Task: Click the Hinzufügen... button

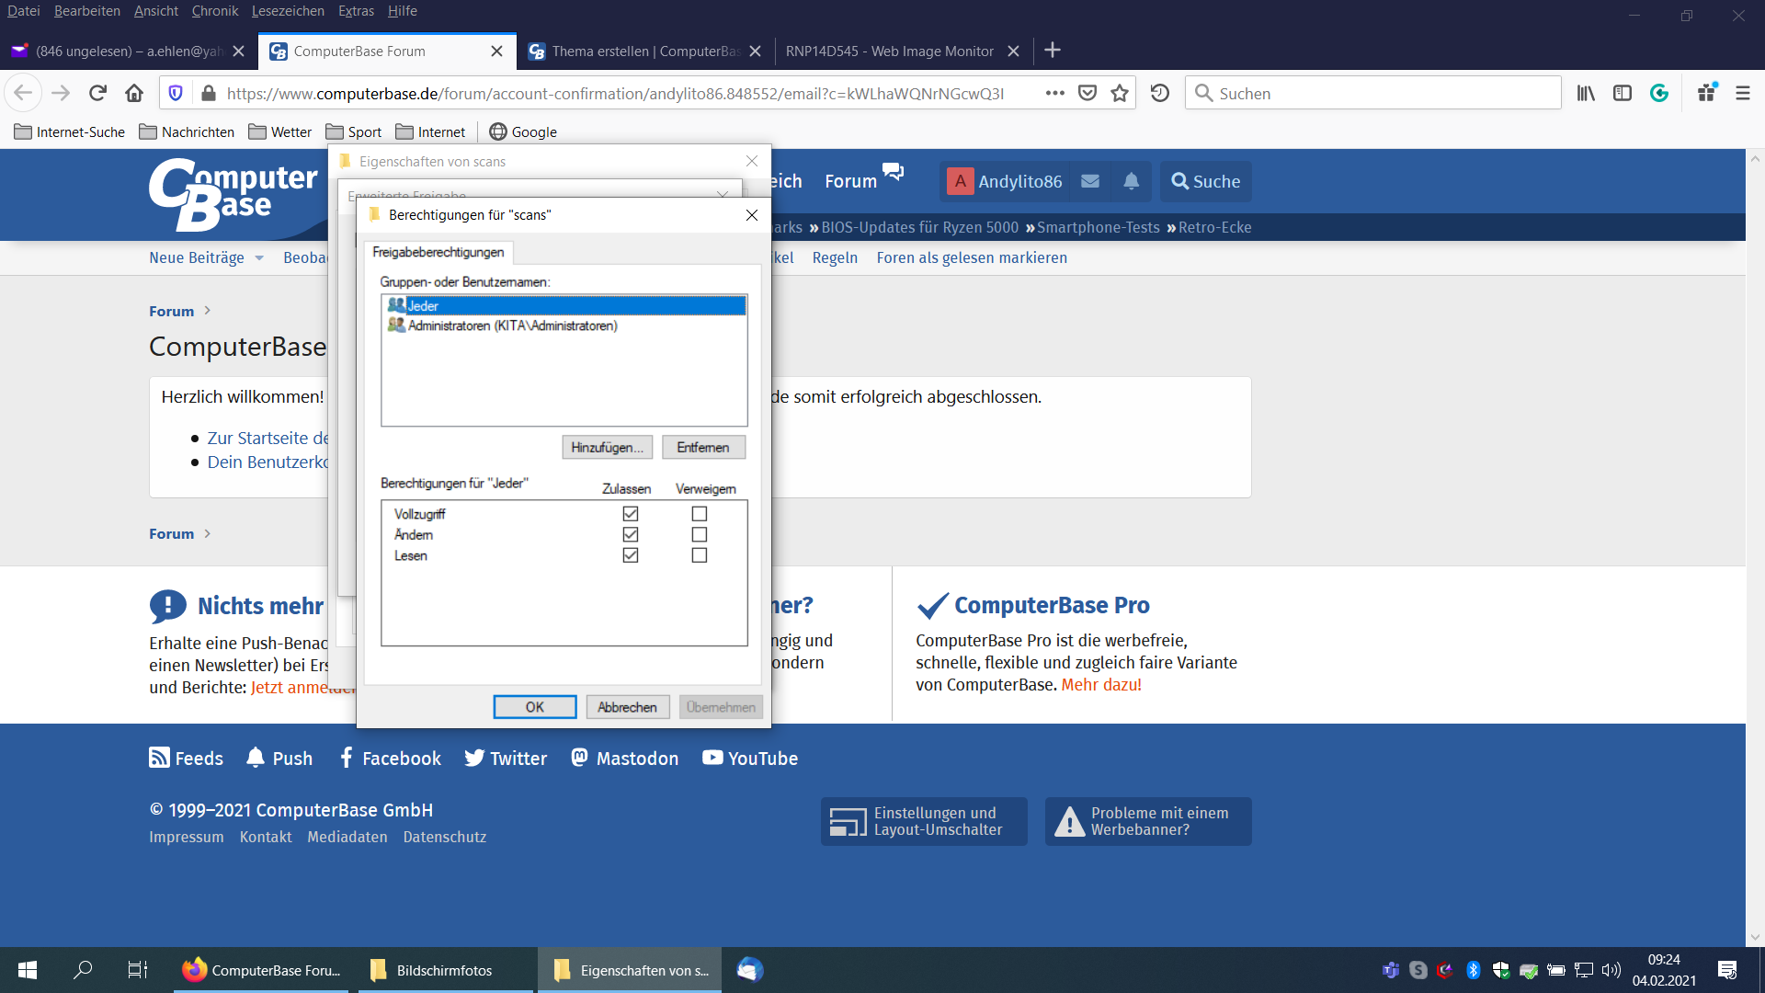Action: [x=607, y=448]
